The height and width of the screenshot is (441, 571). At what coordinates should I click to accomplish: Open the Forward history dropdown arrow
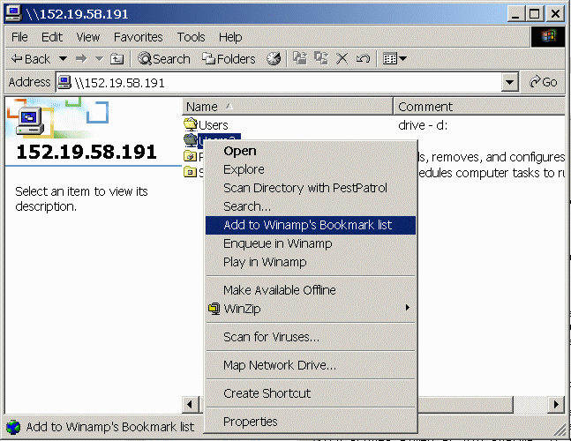pos(99,58)
